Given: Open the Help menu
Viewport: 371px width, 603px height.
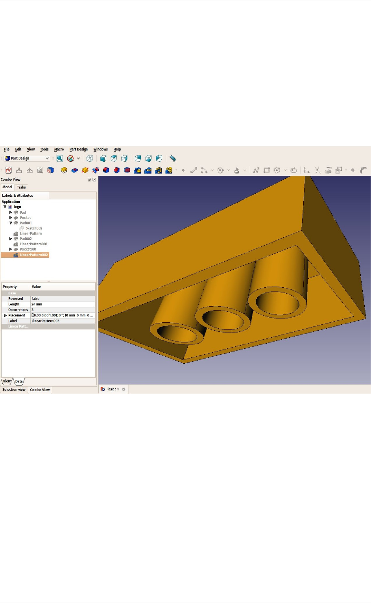Looking at the screenshot, I should [x=117, y=150].
